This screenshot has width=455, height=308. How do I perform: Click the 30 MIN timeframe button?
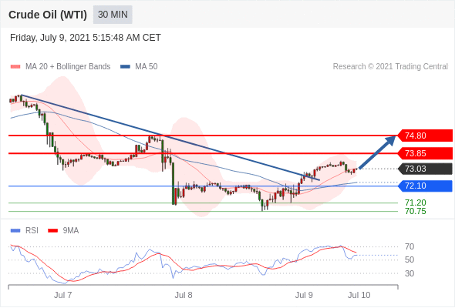113,15
